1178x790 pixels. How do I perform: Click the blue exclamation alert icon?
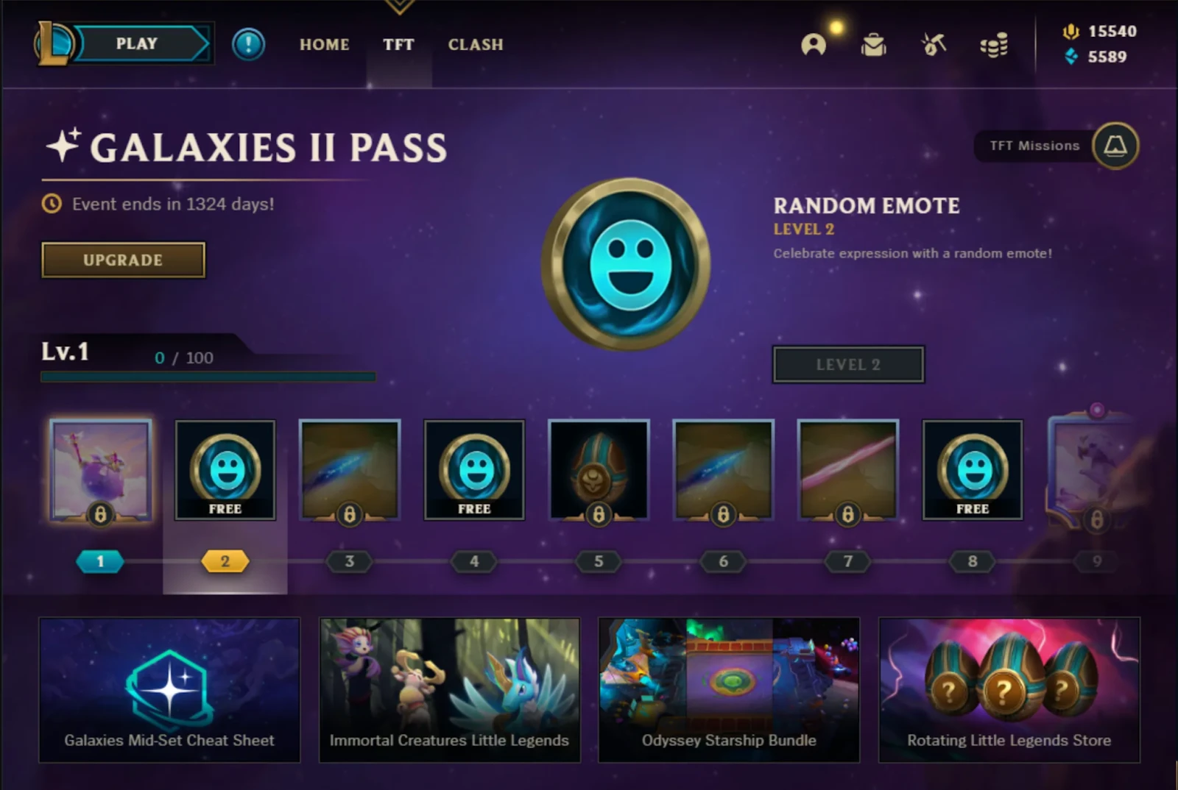coord(248,45)
